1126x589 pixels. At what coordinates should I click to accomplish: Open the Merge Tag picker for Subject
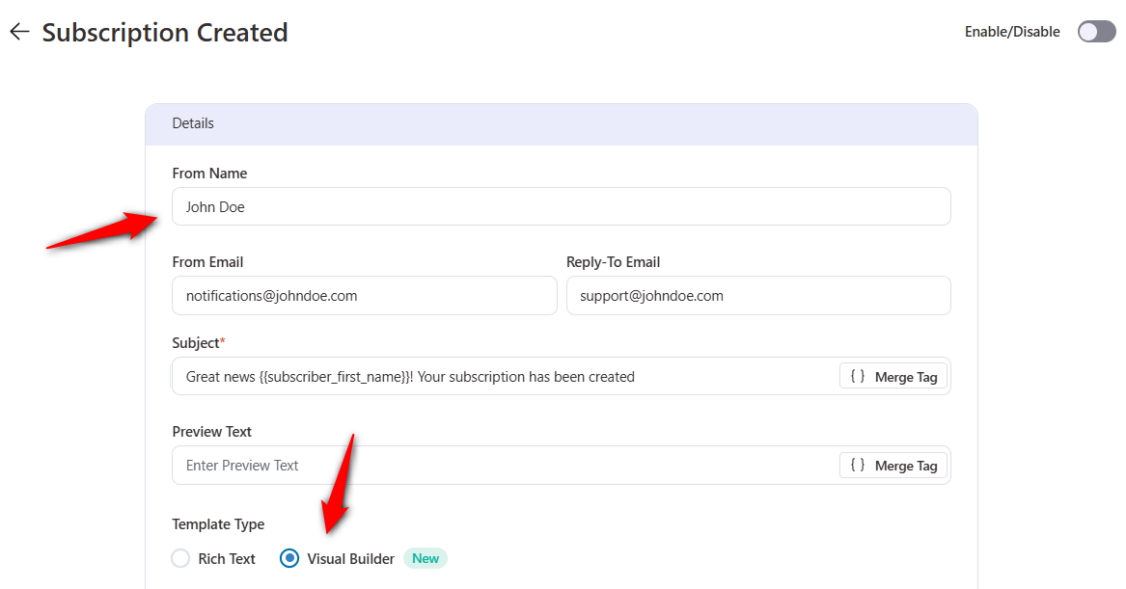(x=893, y=376)
